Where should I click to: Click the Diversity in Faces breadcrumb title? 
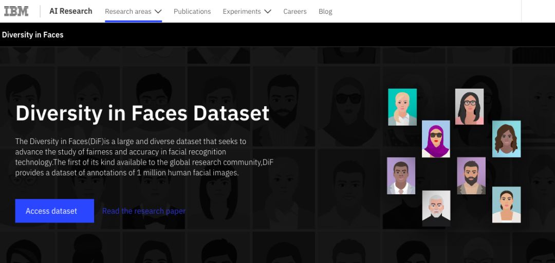32,34
